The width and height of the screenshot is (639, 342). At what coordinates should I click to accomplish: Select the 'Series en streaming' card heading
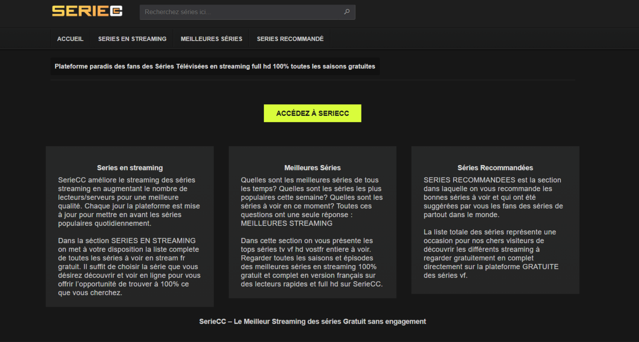click(x=130, y=168)
